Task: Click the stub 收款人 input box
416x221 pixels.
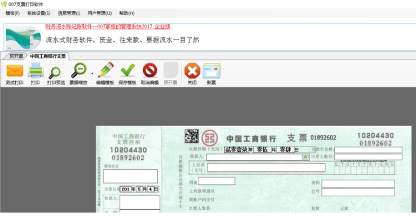Action: [140, 202]
